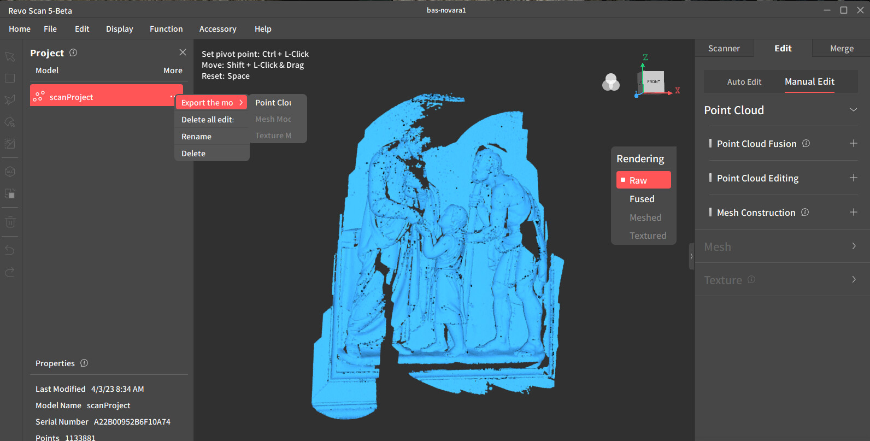Switch to the Merge tab

click(x=841, y=49)
